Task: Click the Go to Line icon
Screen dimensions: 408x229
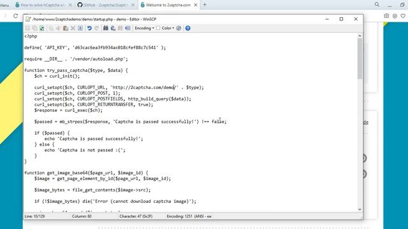Action: (127, 28)
